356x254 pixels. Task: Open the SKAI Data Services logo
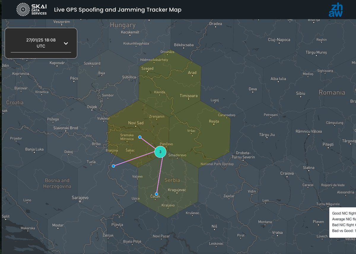click(x=31, y=9)
